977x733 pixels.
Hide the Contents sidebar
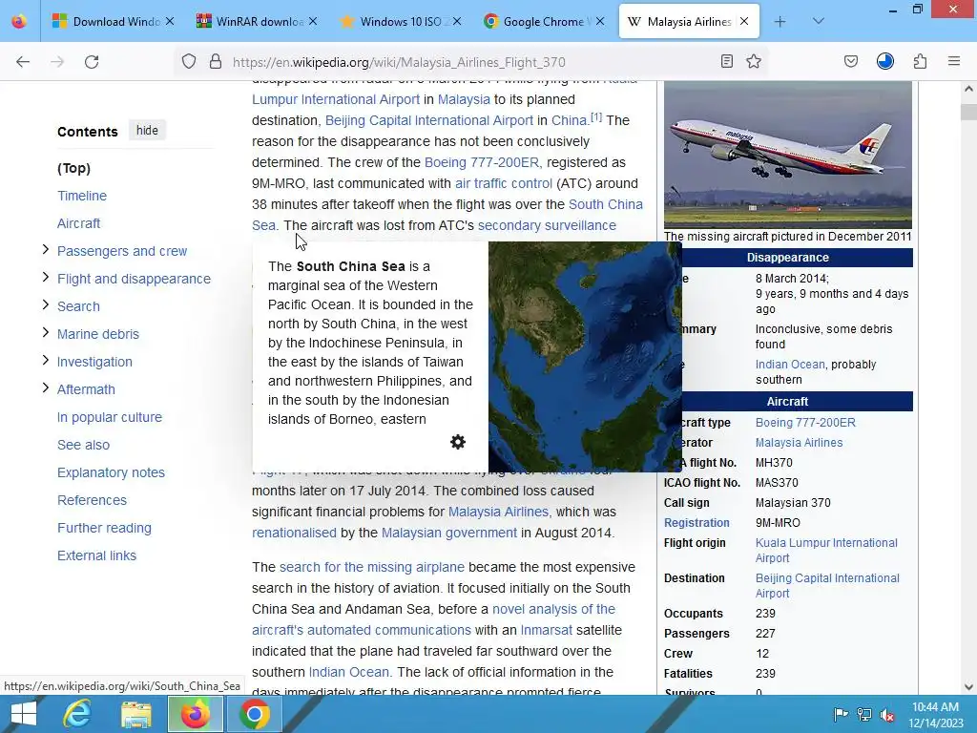147,130
